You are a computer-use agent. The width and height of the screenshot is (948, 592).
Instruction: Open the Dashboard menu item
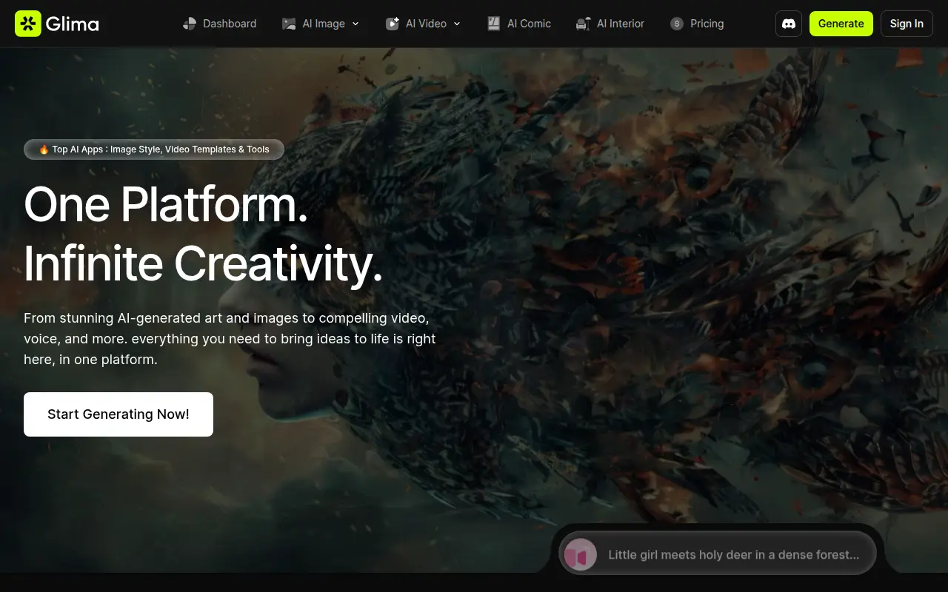(220, 24)
